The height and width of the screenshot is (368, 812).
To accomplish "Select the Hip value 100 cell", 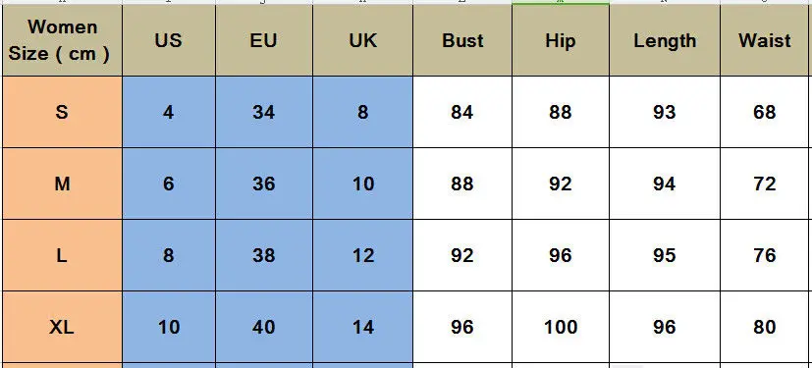I will [561, 327].
